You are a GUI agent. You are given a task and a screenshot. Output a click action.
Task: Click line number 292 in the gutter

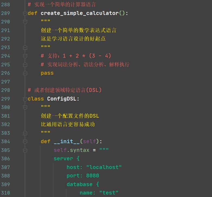click(5, 39)
